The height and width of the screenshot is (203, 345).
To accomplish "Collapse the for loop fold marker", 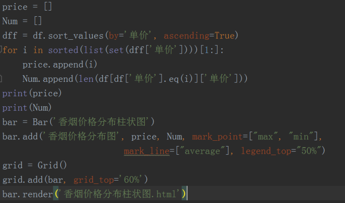I will click(1, 49).
